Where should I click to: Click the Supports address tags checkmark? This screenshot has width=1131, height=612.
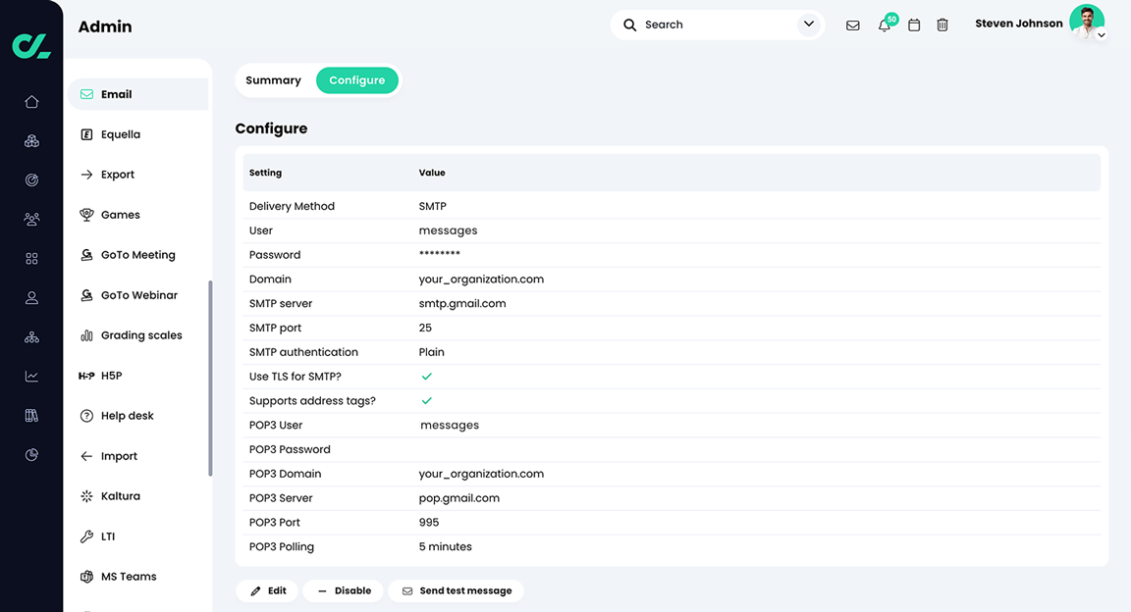pos(426,400)
